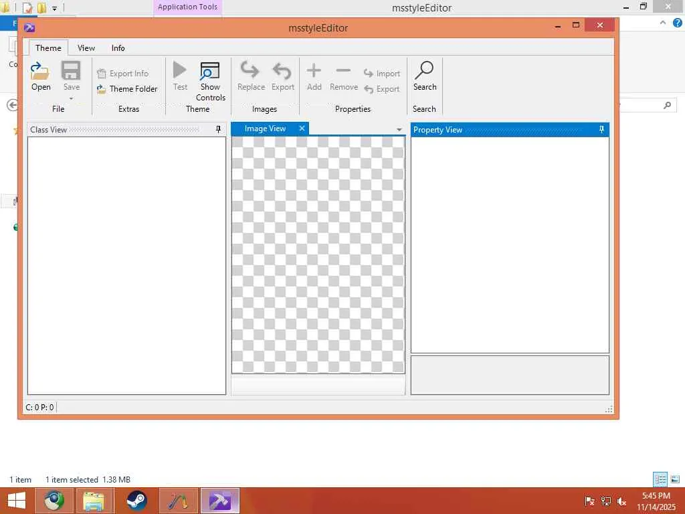Open File Explorer from taskbar

coord(94,501)
